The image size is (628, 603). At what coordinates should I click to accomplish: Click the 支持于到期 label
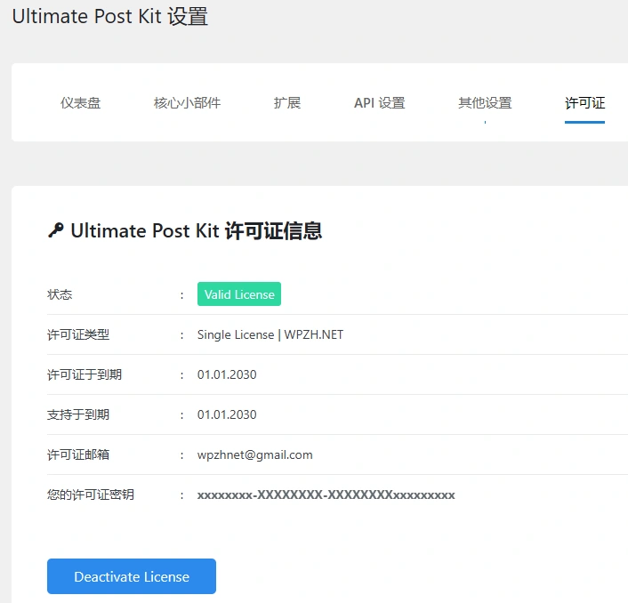[78, 414]
